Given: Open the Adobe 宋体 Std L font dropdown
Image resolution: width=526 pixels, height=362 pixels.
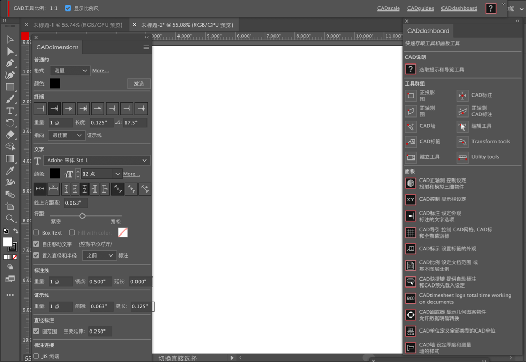Looking at the screenshot, I should click(97, 160).
